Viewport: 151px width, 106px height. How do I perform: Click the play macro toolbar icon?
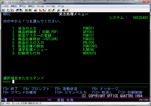[x=49, y=10]
